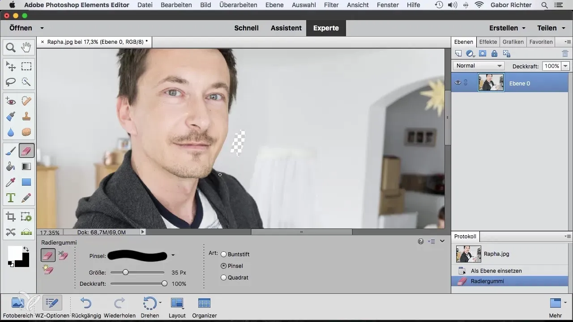
Task: Select Buntstift eraser type
Action: pyautogui.click(x=224, y=254)
